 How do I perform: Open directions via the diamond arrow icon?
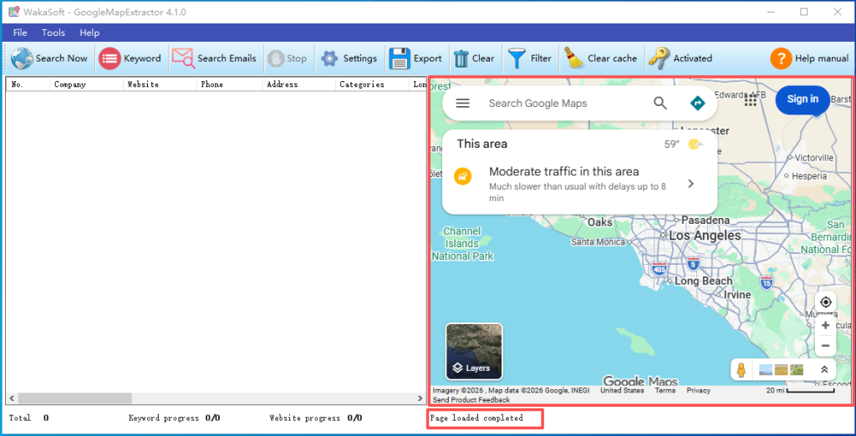click(x=697, y=103)
